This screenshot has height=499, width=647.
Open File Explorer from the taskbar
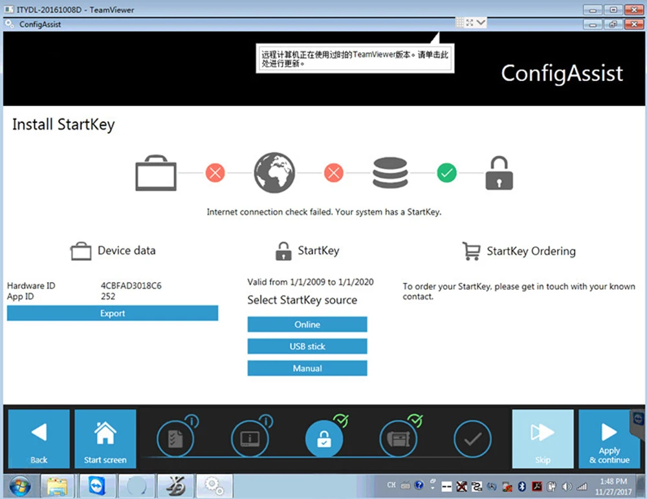57,486
